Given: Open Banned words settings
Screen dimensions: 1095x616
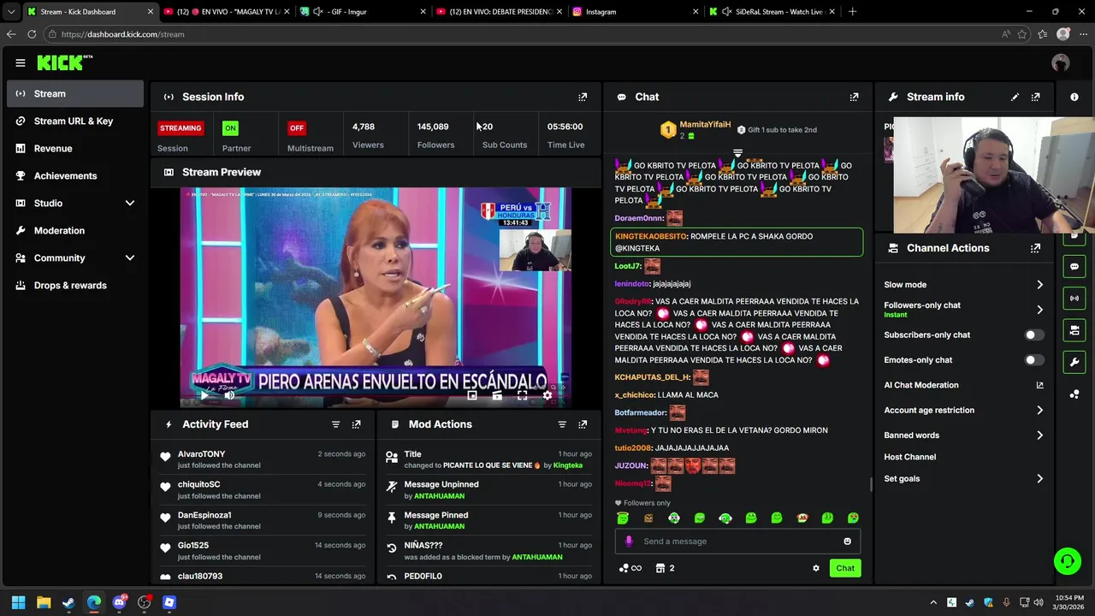Looking at the screenshot, I should 964,435.
